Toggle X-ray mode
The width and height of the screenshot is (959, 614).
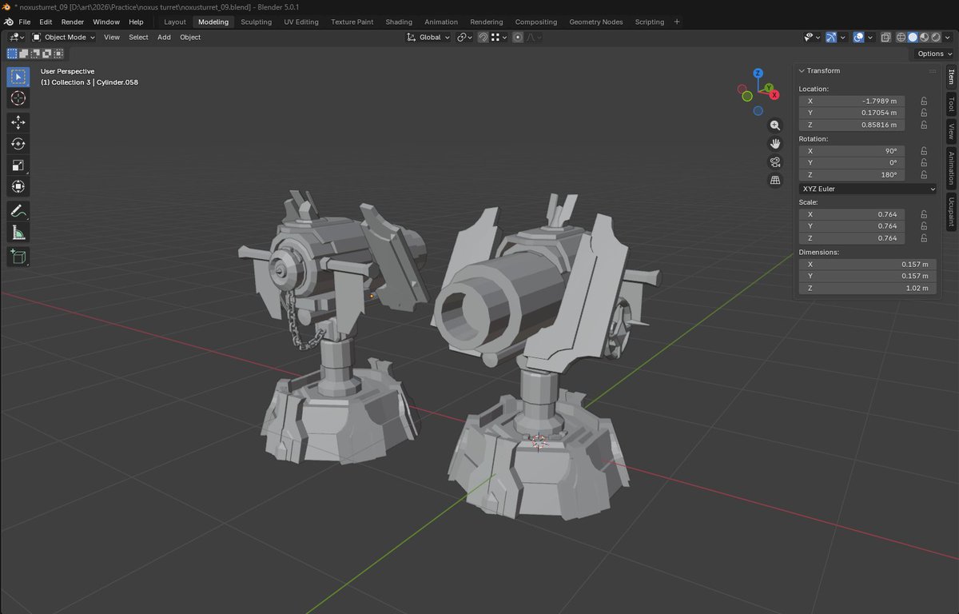885,37
